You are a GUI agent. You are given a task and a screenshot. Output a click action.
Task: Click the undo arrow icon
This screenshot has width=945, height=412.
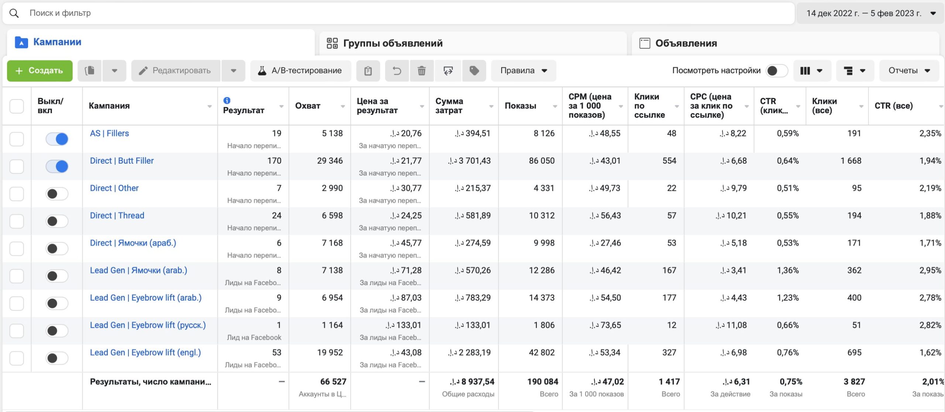[x=397, y=70]
